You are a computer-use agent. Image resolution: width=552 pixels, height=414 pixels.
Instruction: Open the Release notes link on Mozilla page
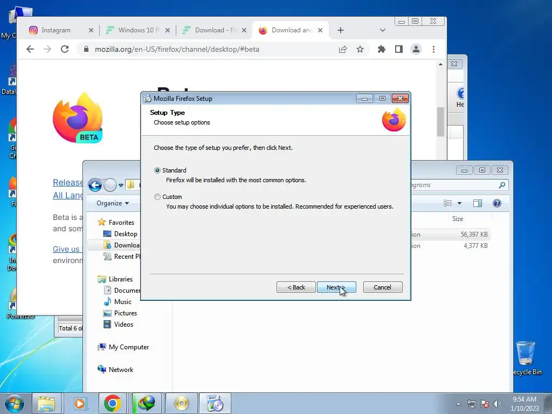coord(68,182)
